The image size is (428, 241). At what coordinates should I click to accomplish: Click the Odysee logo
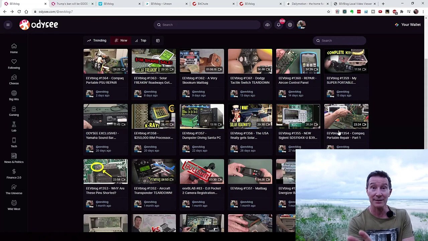click(x=38, y=24)
